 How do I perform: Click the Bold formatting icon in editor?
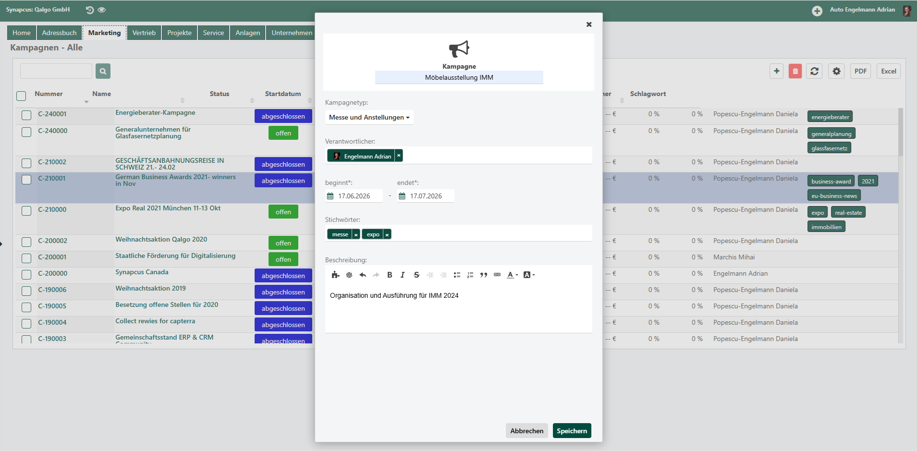390,275
